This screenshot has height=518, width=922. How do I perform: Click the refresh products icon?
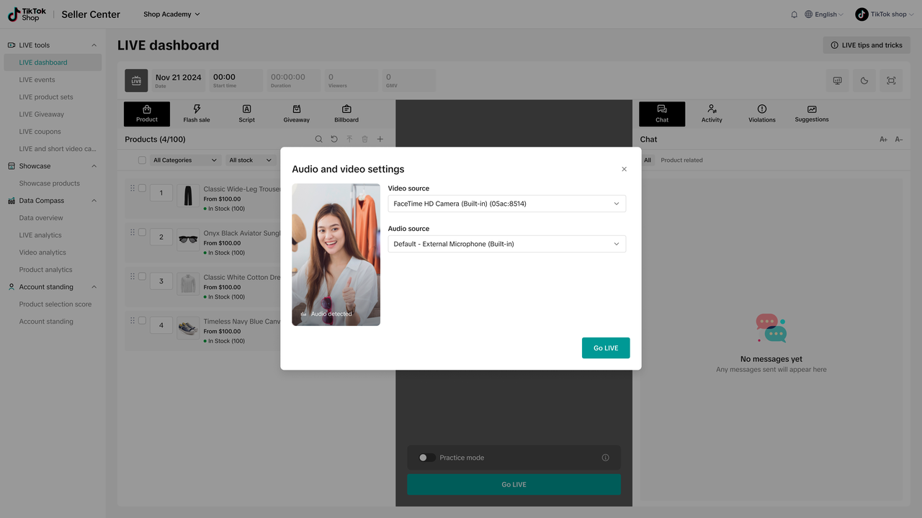click(334, 140)
